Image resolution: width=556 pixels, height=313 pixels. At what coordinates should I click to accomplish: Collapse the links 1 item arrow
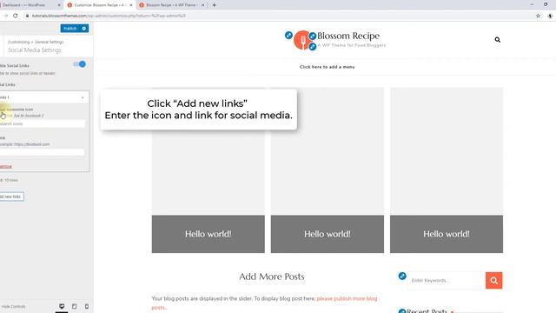coord(83,97)
